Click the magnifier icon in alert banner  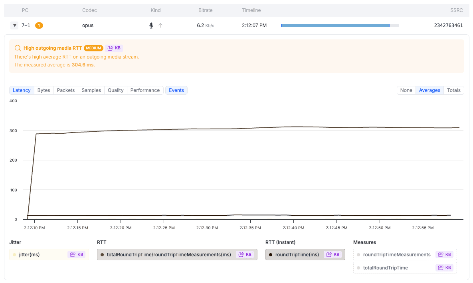(18, 48)
